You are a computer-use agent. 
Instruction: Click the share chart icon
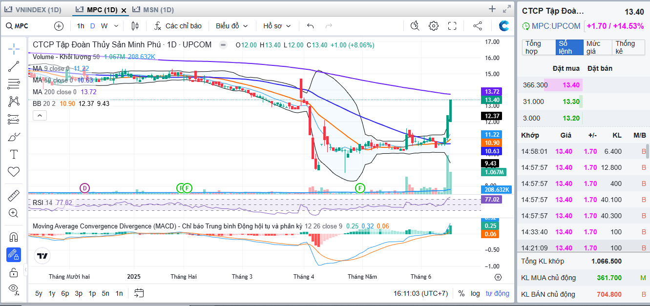click(478, 26)
